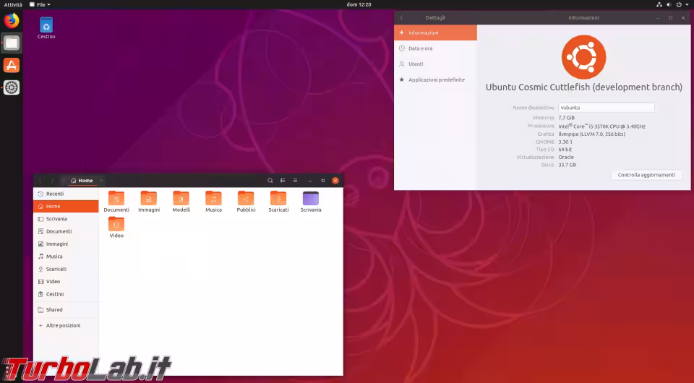Select Data e ora in Dettagli sidebar

click(x=435, y=48)
